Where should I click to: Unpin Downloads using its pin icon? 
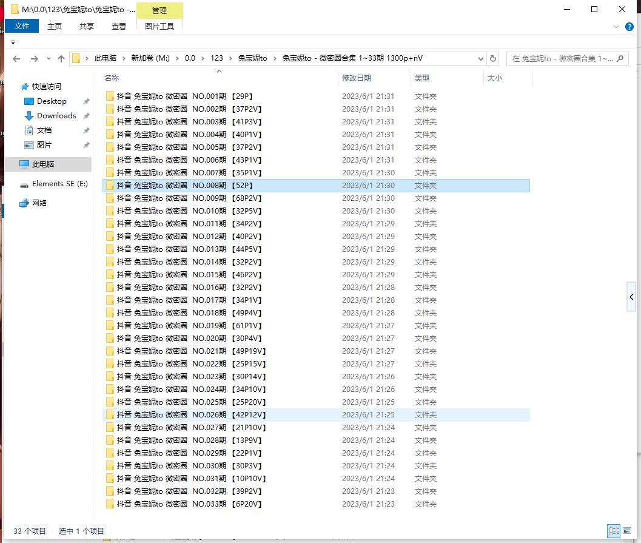coord(86,116)
